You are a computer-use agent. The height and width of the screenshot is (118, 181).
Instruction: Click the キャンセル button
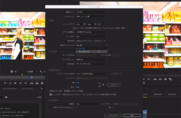tap(113, 115)
